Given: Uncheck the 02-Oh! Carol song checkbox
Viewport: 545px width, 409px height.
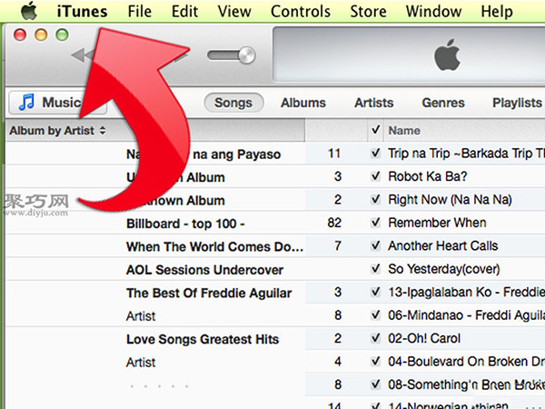Looking at the screenshot, I should pyautogui.click(x=376, y=339).
